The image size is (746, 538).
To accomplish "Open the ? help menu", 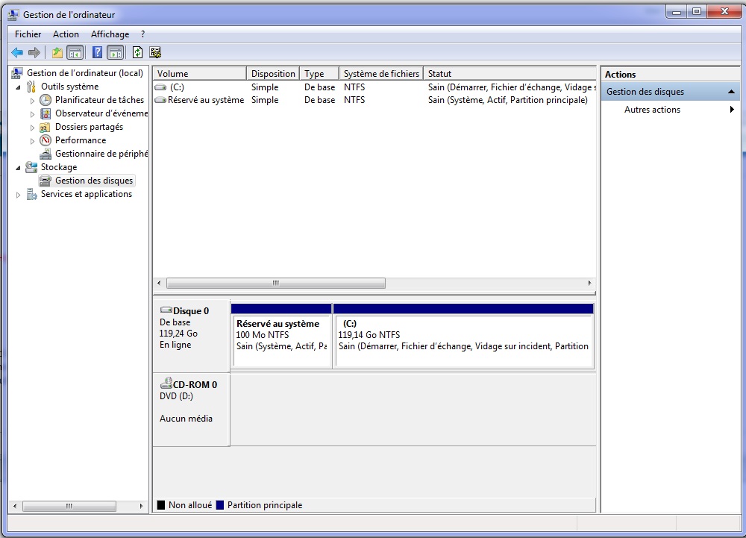I will pyautogui.click(x=142, y=34).
